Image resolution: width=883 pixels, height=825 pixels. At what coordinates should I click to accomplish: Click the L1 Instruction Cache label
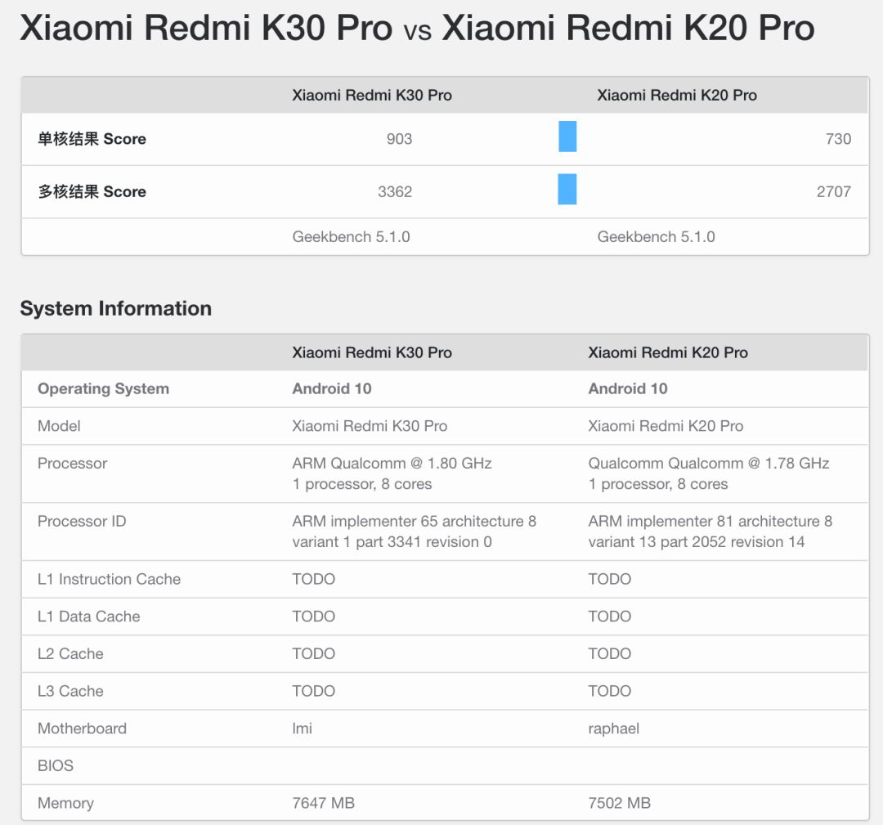(110, 580)
